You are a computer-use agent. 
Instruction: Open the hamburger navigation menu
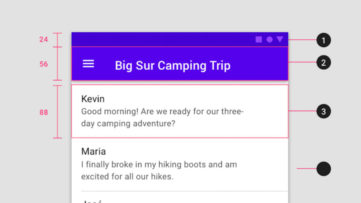click(88, 64)
